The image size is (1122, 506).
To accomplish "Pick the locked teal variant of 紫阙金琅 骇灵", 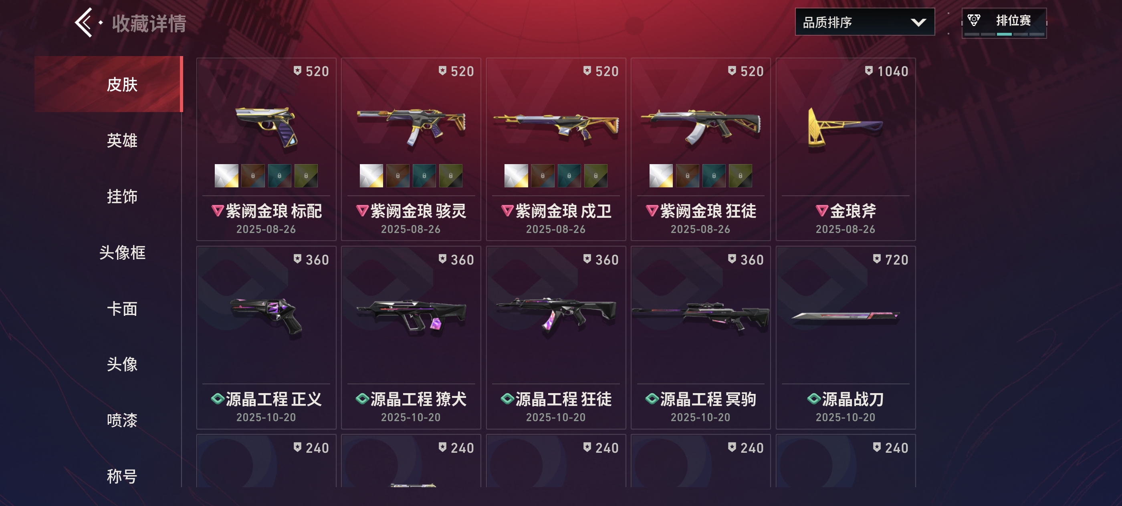I will point(424,176).
